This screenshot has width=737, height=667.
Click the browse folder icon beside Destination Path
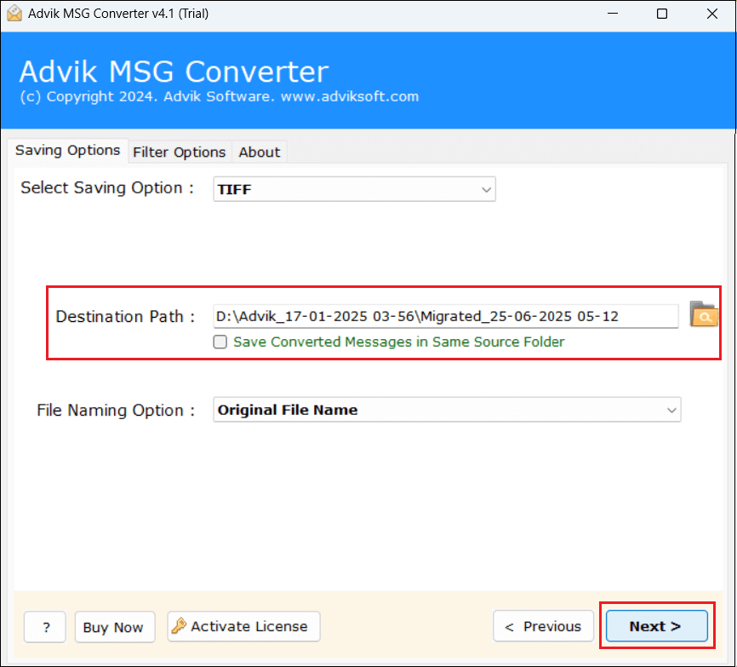[704, 314]
